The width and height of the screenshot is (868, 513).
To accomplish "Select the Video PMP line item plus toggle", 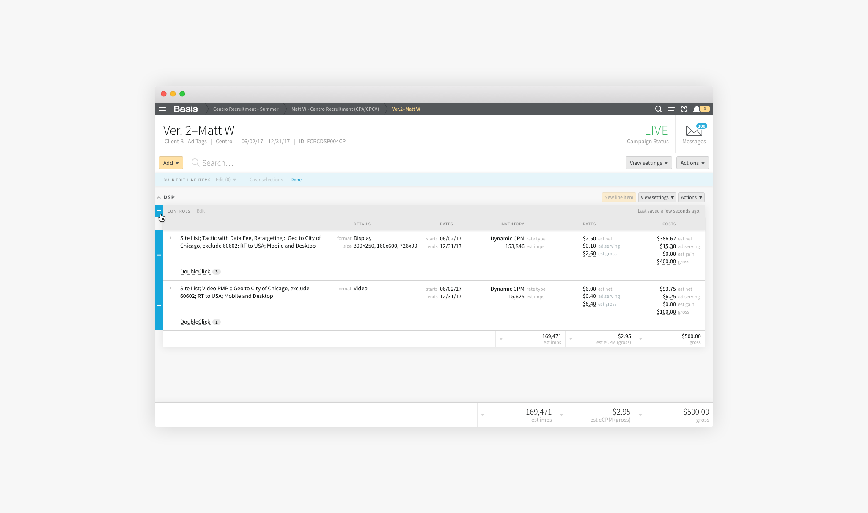I will click(x=159, y=306).
